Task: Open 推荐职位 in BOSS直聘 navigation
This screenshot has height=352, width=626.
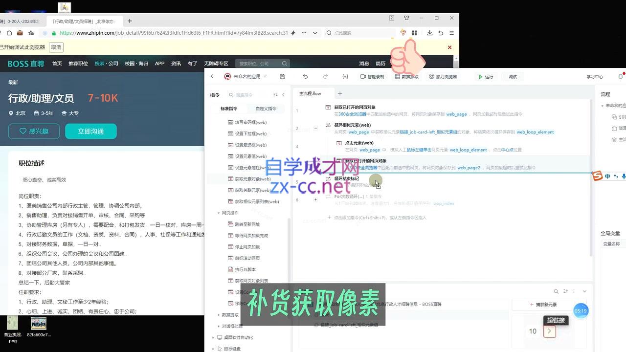Action: [x=78, y=64]
